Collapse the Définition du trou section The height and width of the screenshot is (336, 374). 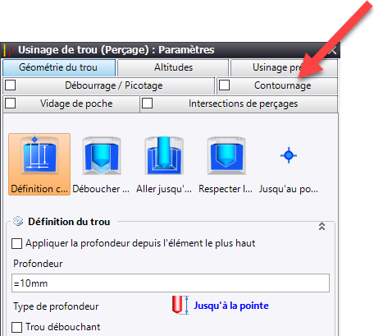pyautogui.click(x=322, y=226)
